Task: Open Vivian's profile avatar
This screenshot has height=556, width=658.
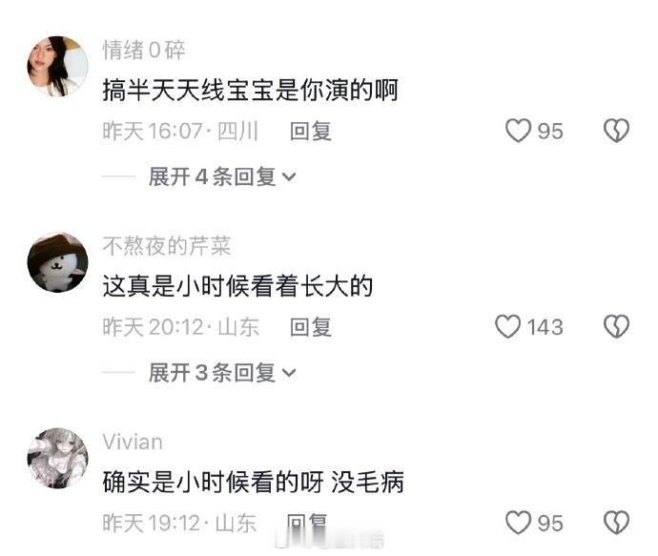Action: (57, 458)
